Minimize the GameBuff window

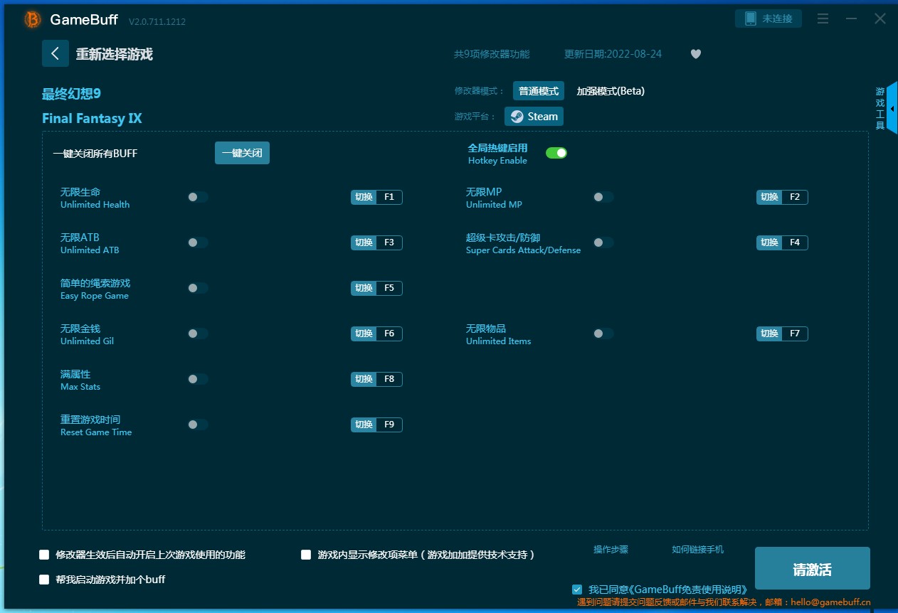851,19
